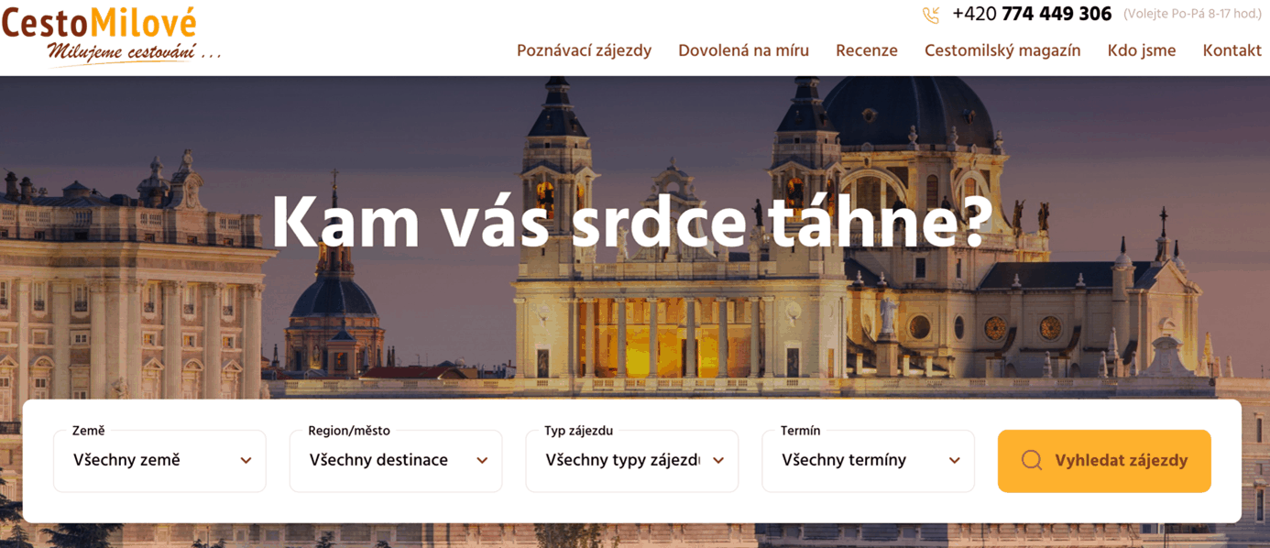Image resolution: width=1270 pixels, height=548 pixels.
Task: Select the Všechny termíny dropdown
Action: pos(868,461)
